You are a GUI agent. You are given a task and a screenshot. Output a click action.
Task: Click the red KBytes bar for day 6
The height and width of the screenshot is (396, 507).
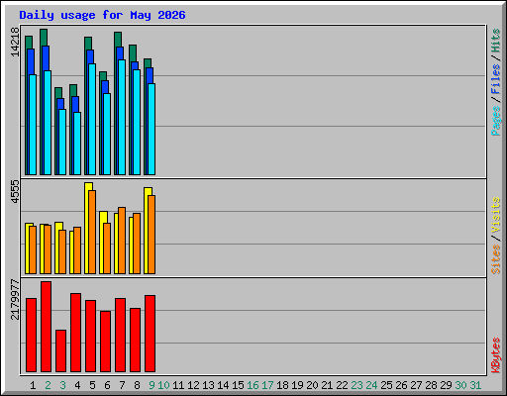[x=105, y=342]
